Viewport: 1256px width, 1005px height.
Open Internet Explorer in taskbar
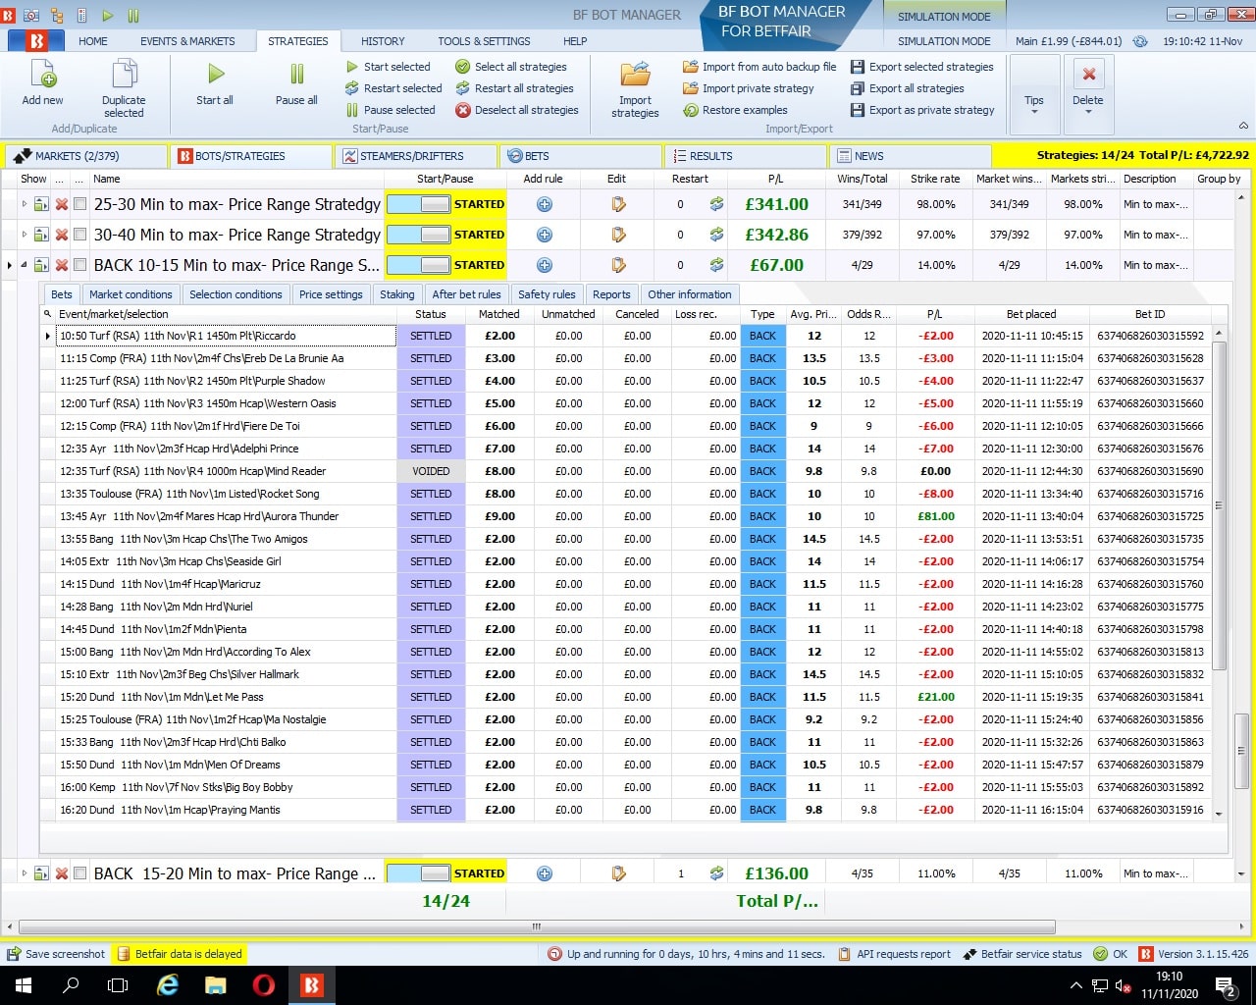168,985
